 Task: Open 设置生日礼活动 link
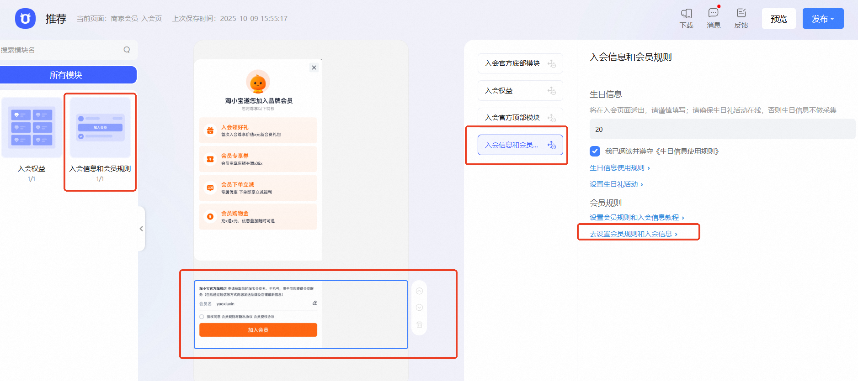616,184
